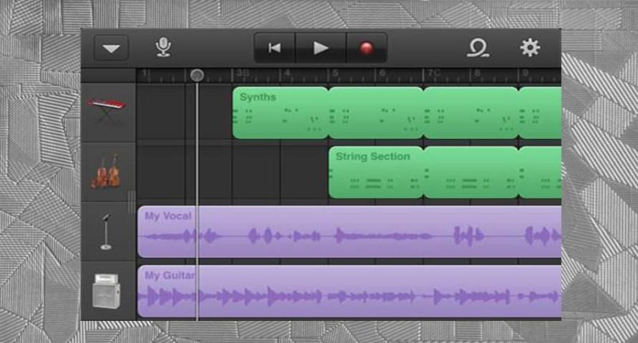Open the My Songs dropdown arrow
This screenshot has height=343, width=638.
(111, 48)
